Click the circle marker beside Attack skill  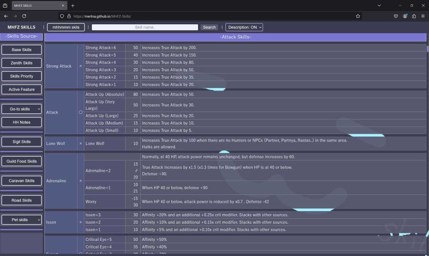80,112
